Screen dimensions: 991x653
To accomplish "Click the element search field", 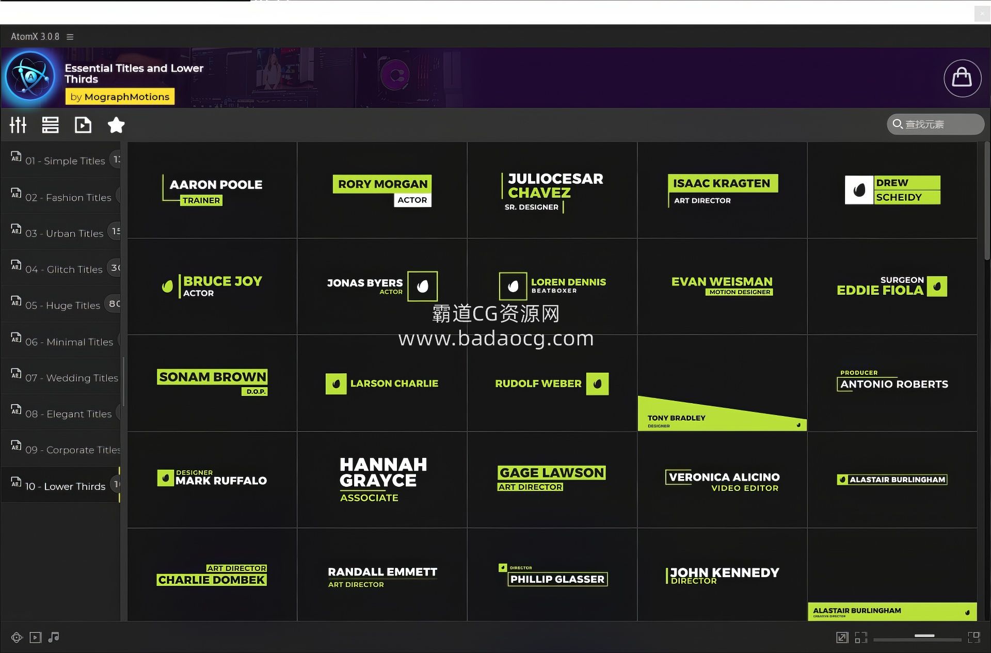I will pyautogui.click(x=935, y=124).
